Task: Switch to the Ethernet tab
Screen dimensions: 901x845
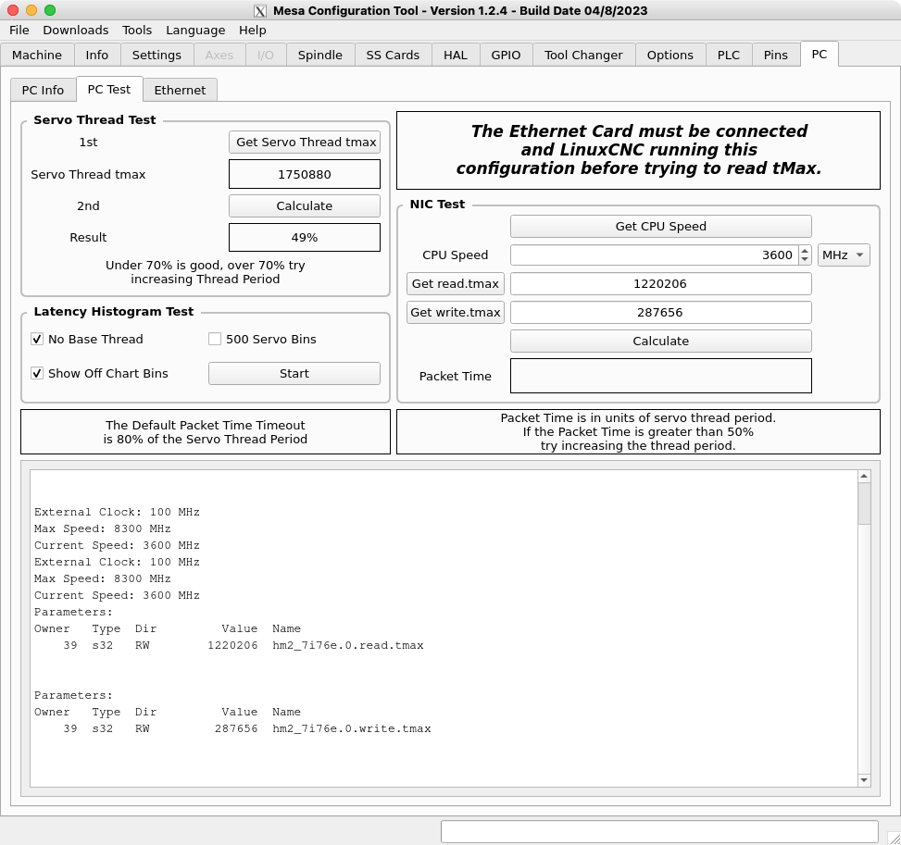Action: [180, 90]
